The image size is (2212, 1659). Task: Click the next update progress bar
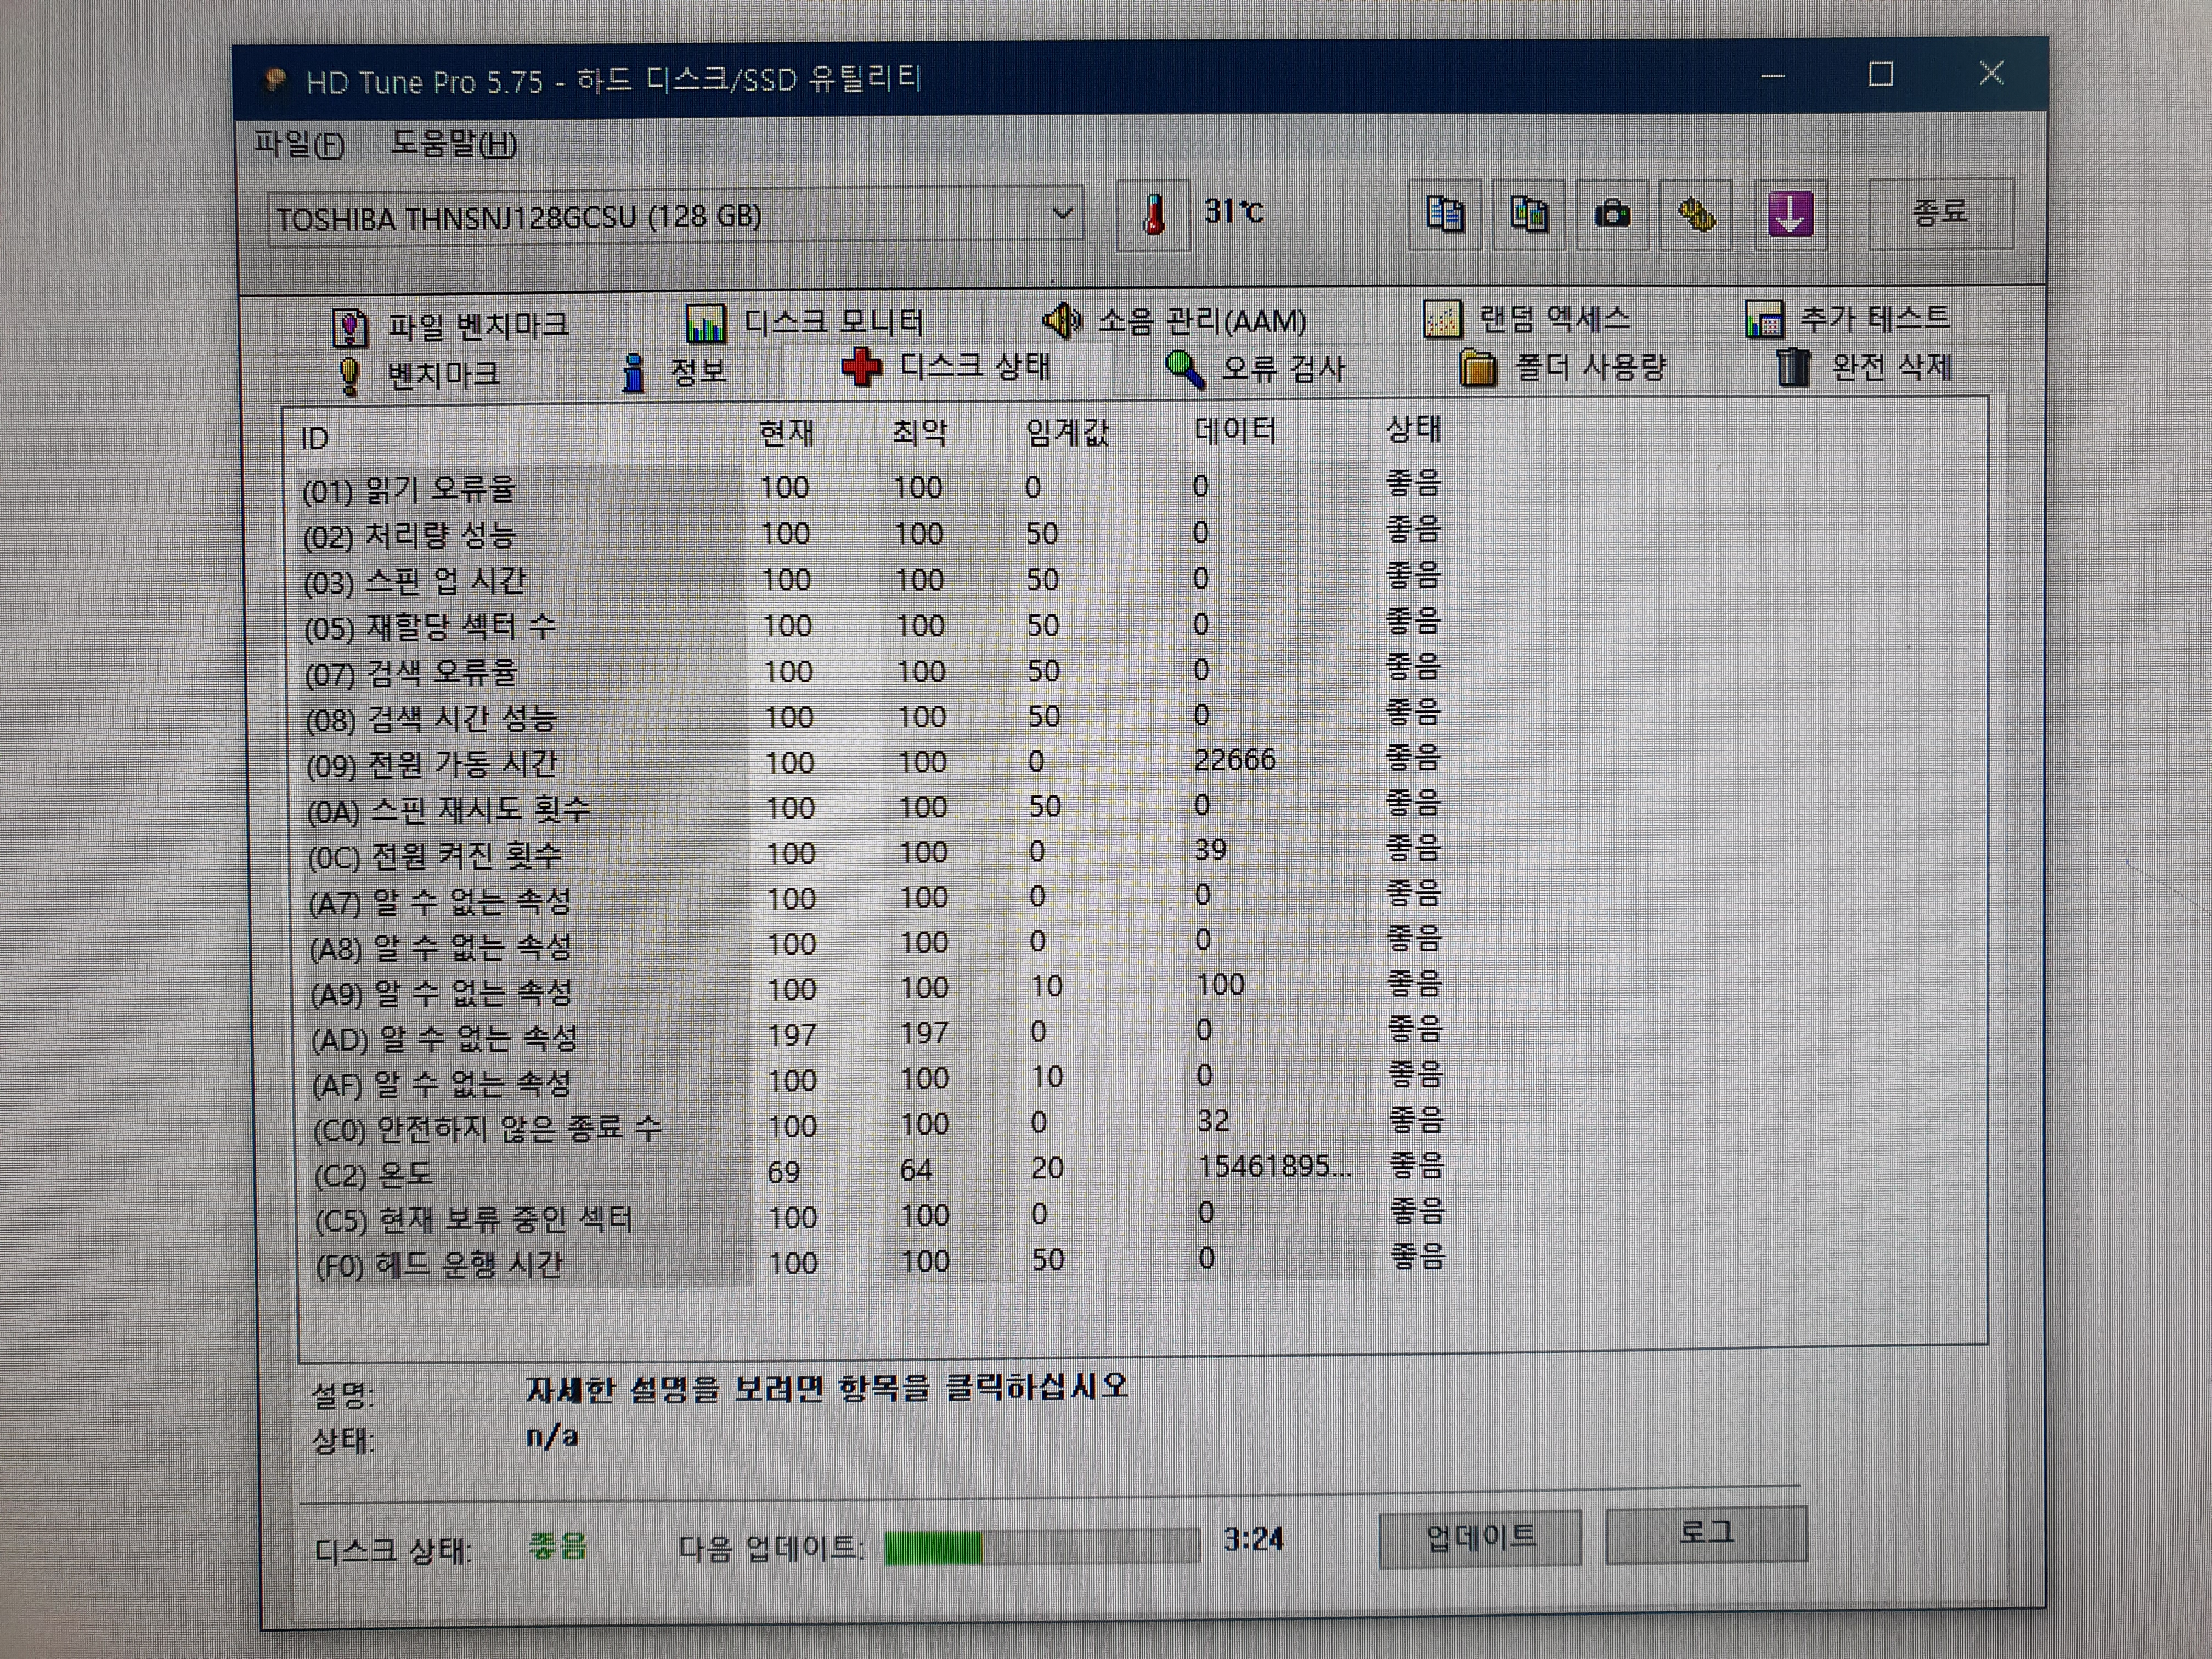1042,1547
